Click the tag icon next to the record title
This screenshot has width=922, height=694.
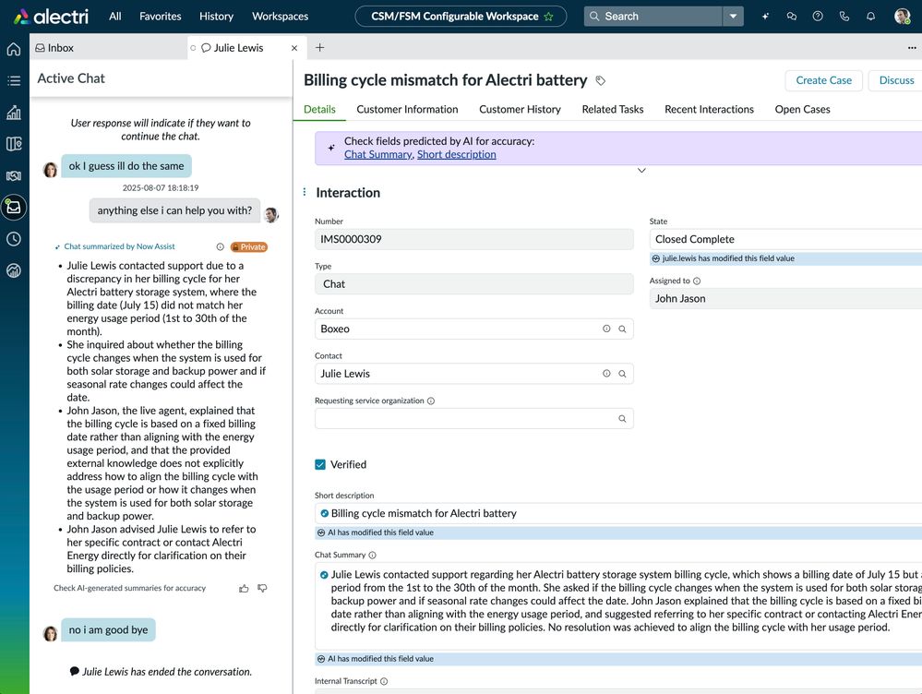[x=600, y=80]
